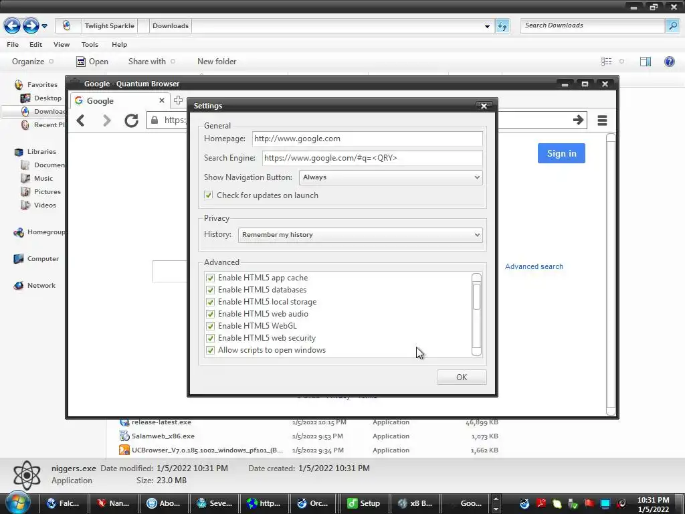Open Explorer Tools menu

pos(90,45)
